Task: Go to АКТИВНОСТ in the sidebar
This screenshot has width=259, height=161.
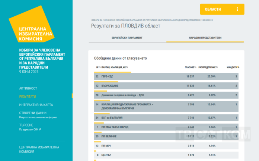Action: [28, 88]
